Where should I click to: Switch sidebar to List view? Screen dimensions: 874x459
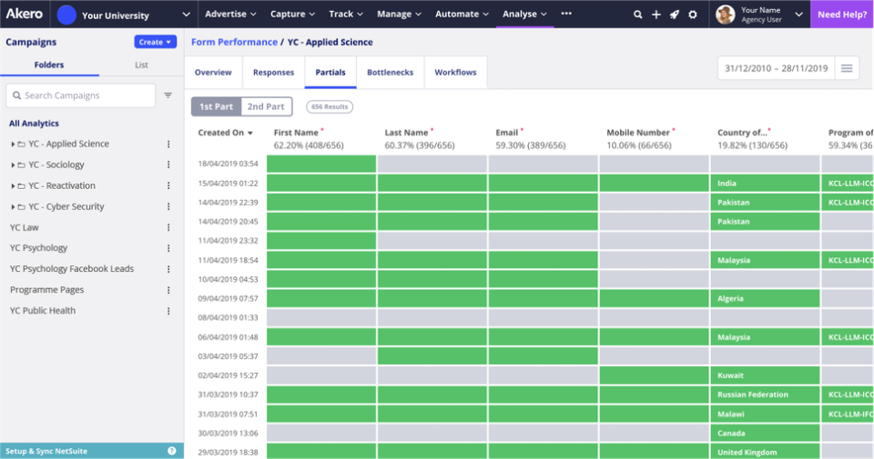pyautogui.click(x=141, y=65)
